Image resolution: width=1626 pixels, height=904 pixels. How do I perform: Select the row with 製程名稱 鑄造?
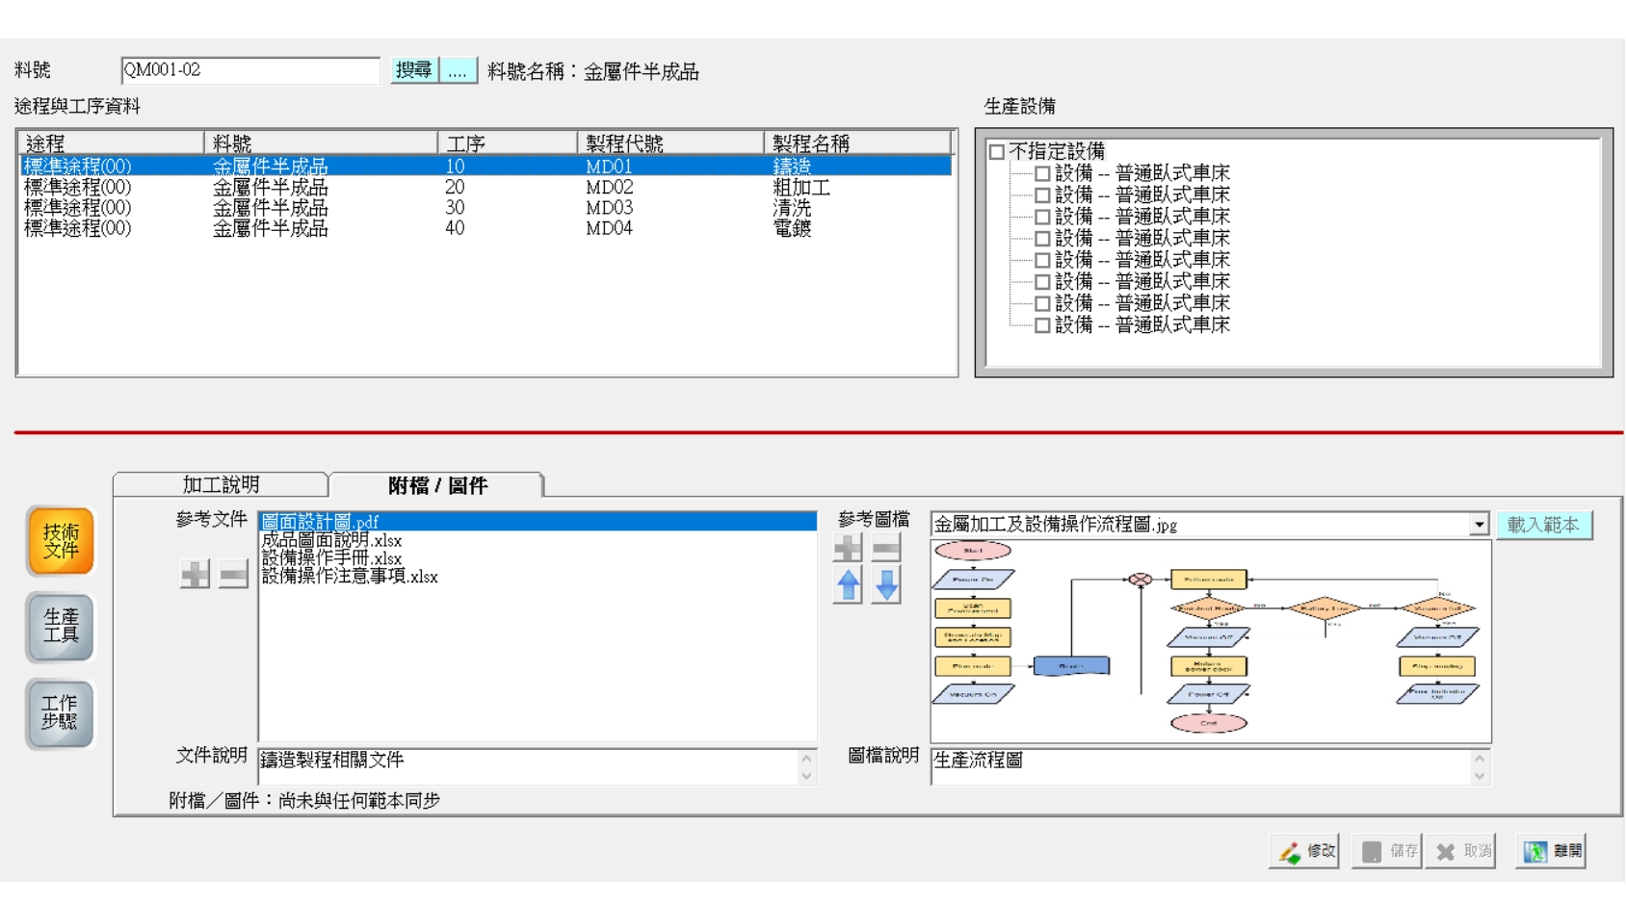485,167
